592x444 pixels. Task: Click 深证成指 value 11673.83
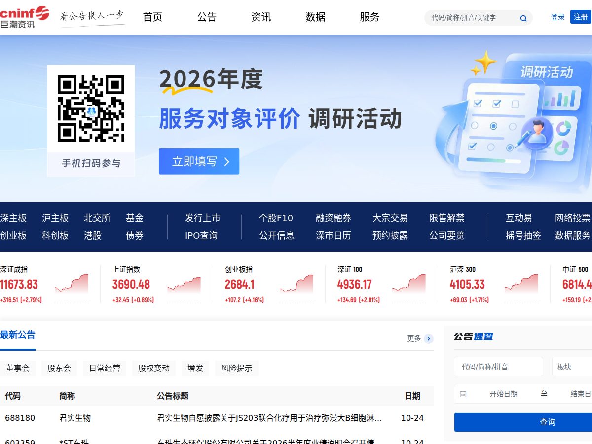(19, 285)
